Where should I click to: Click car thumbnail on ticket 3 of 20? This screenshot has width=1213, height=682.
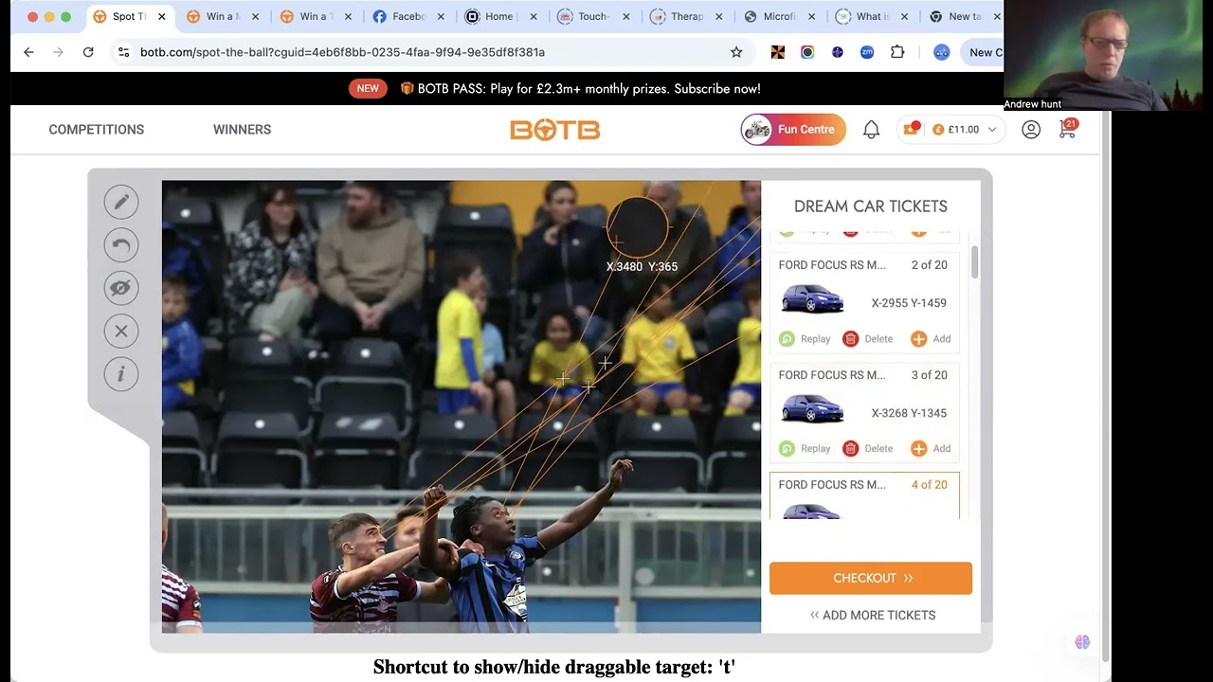click(812, 409)
